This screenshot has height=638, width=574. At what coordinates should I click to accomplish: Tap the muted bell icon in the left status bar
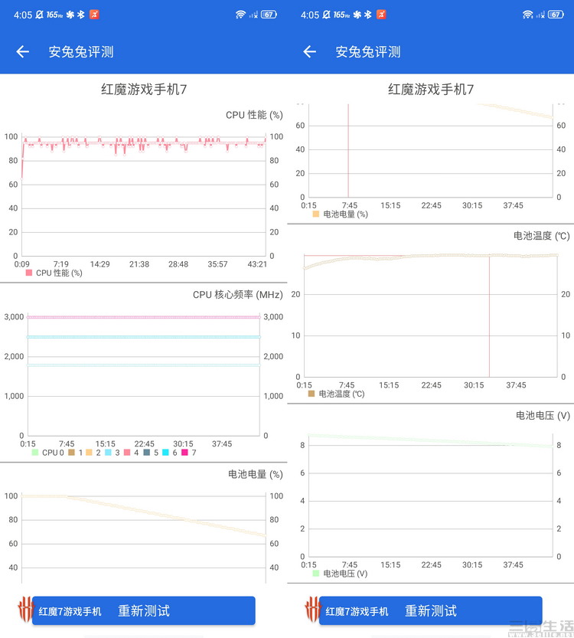tap(39, 15)
